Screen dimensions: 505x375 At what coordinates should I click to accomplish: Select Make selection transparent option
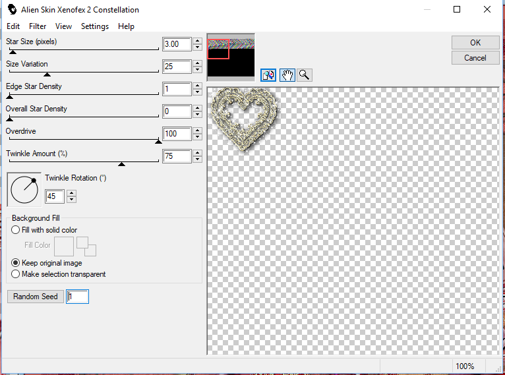tap(15, 274)
